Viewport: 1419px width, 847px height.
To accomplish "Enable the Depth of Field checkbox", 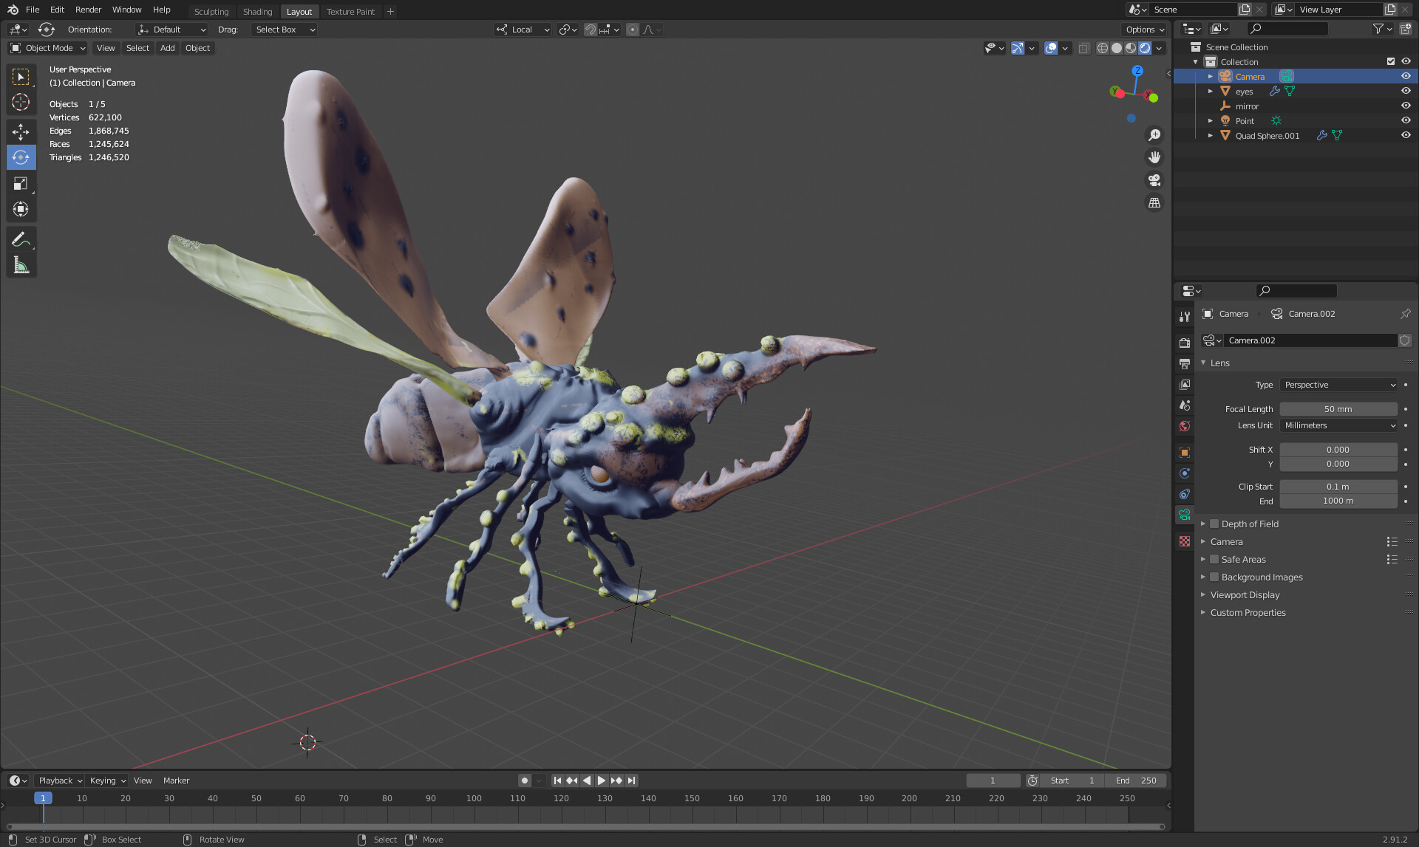I will 1214,524.
